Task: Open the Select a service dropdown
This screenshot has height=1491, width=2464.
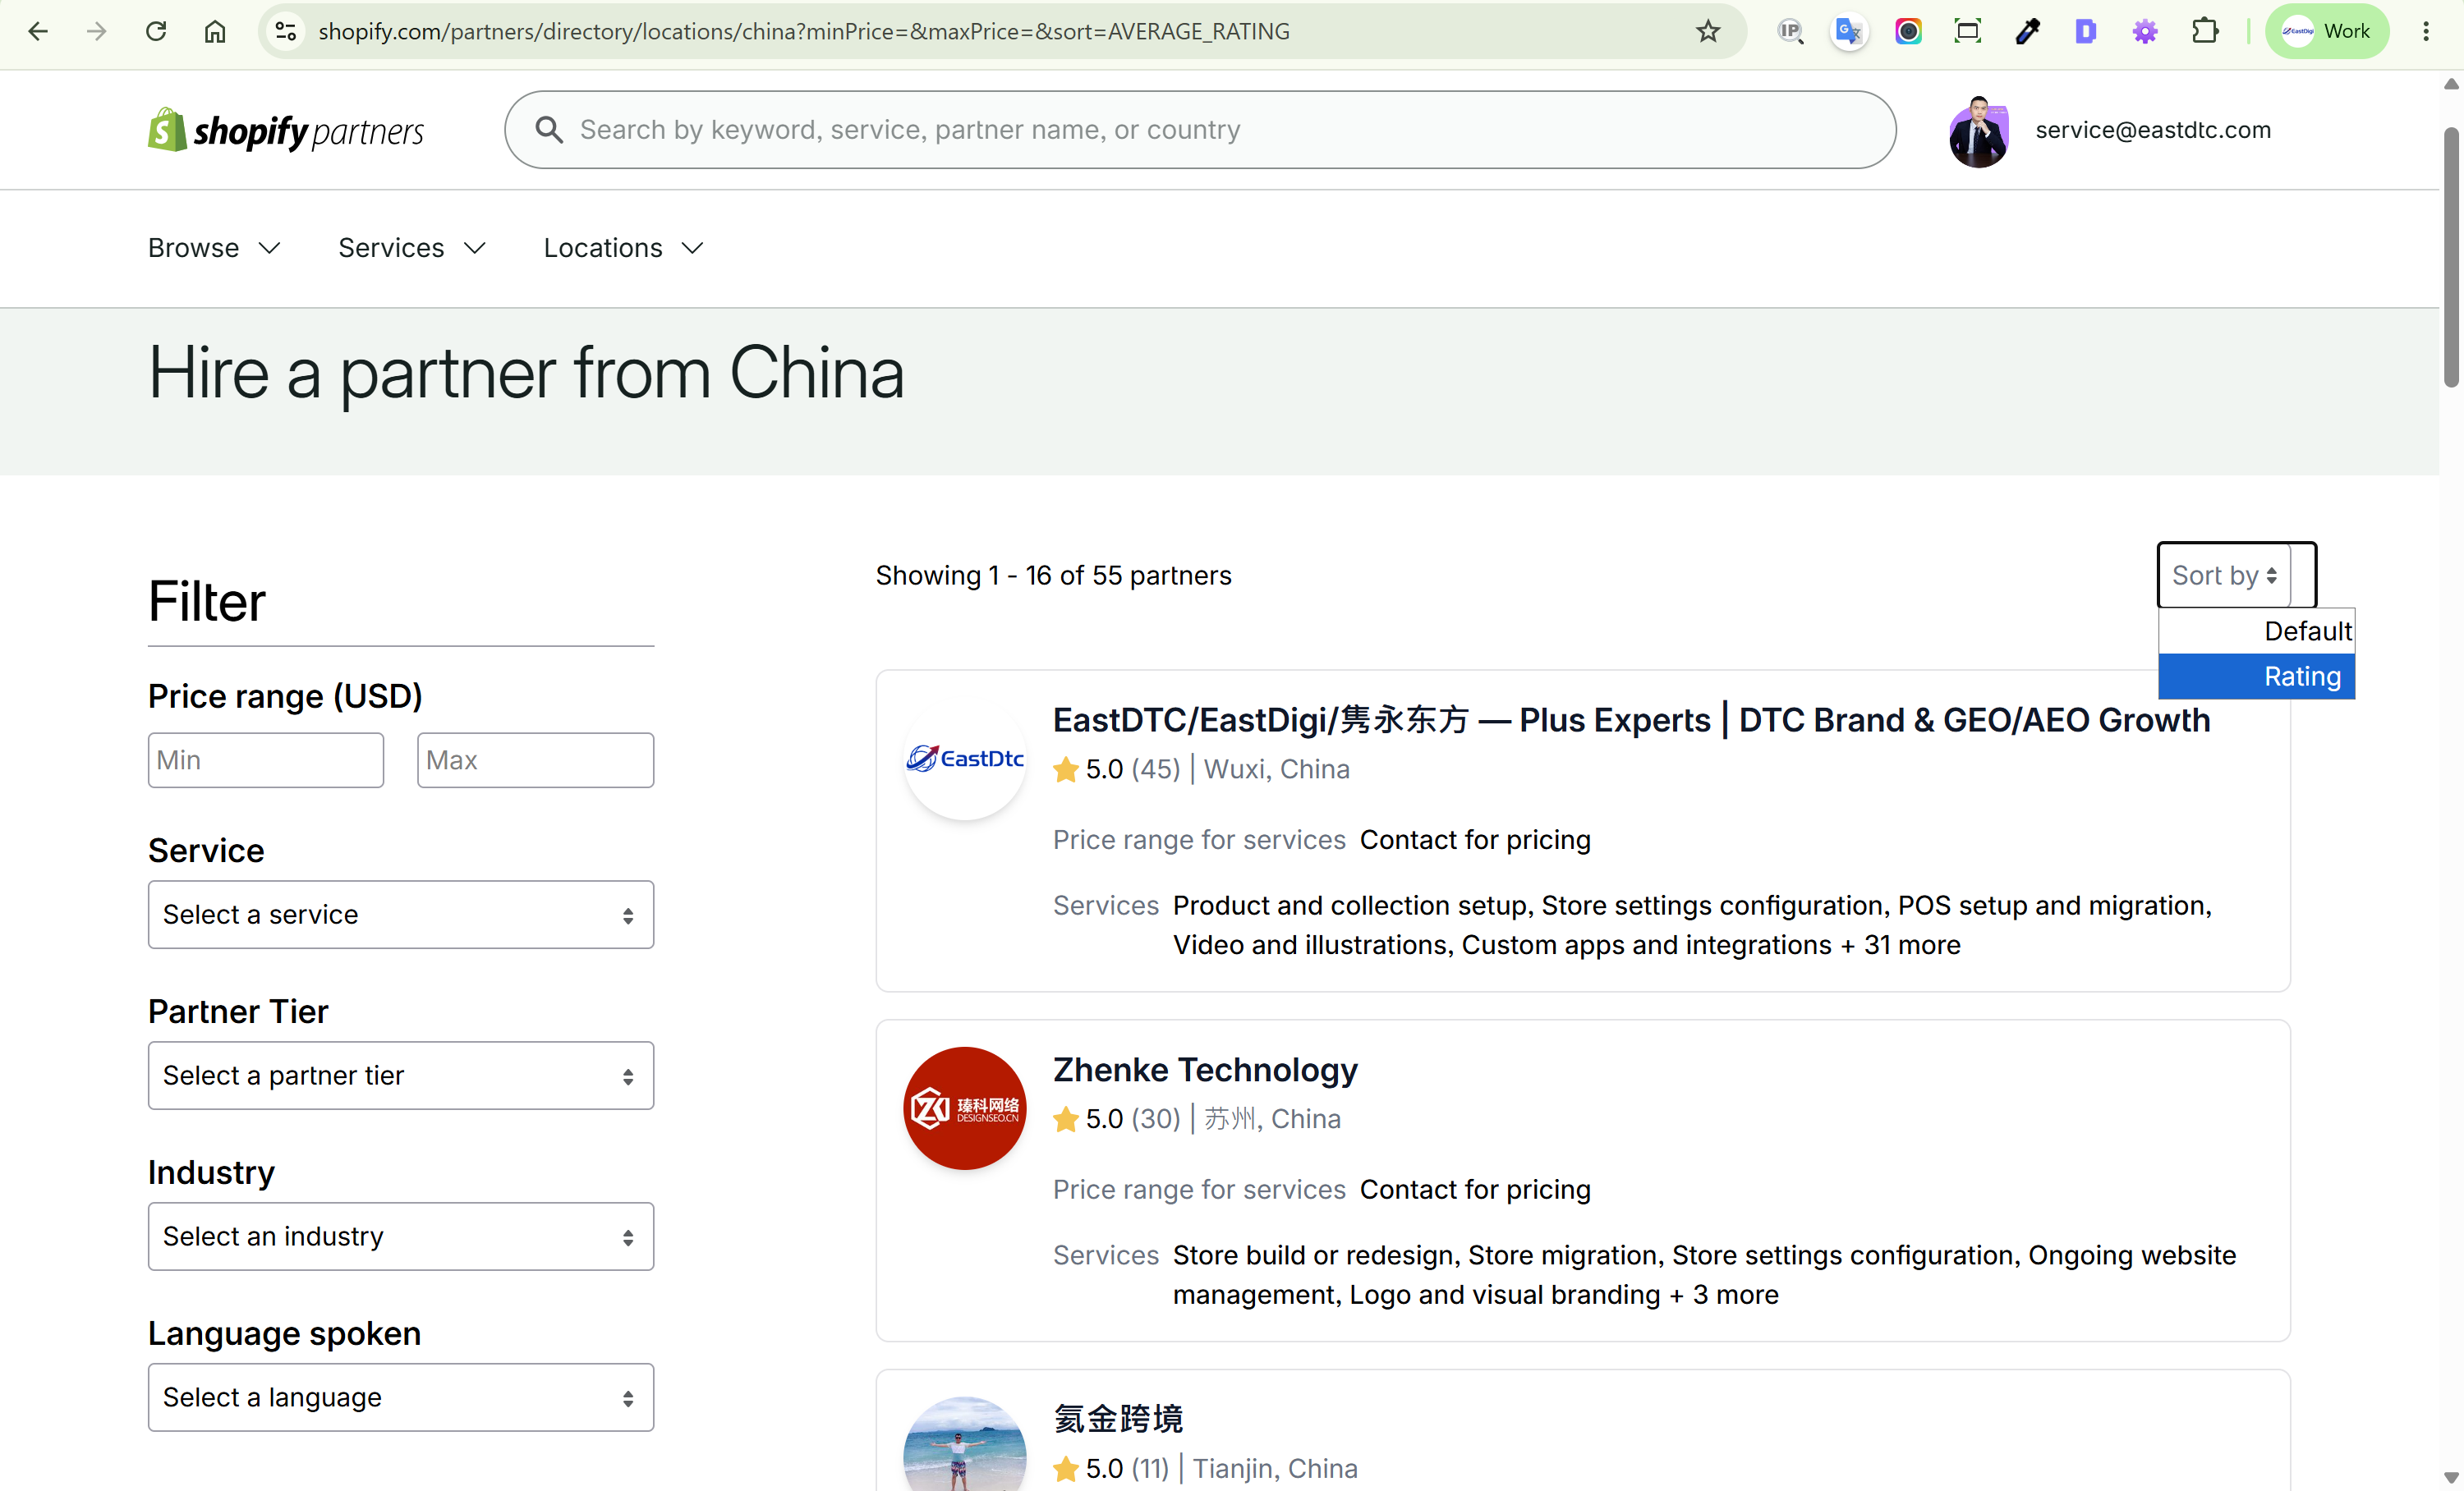Action: coord(401,915)
